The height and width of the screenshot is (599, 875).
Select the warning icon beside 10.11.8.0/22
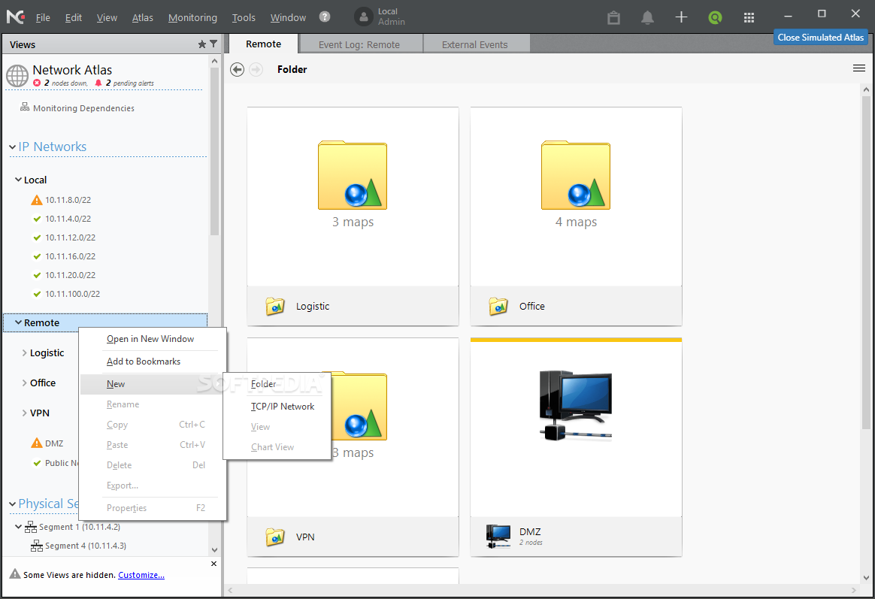(37, 200)
